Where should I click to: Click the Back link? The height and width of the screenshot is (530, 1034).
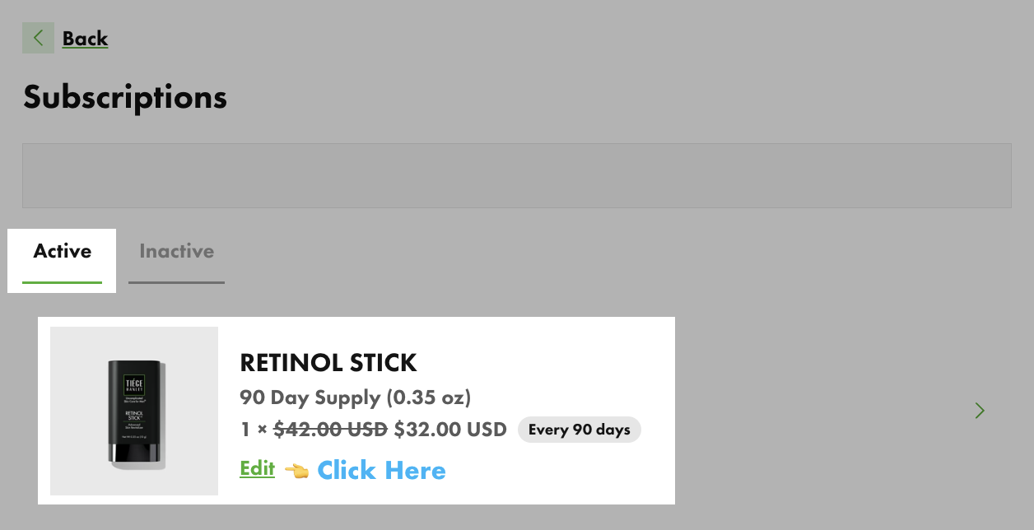(x=85, y=39)
